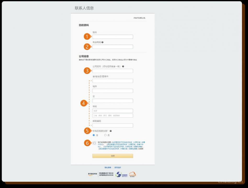Select the 否 radio button for invoice

tap(105, 135)
